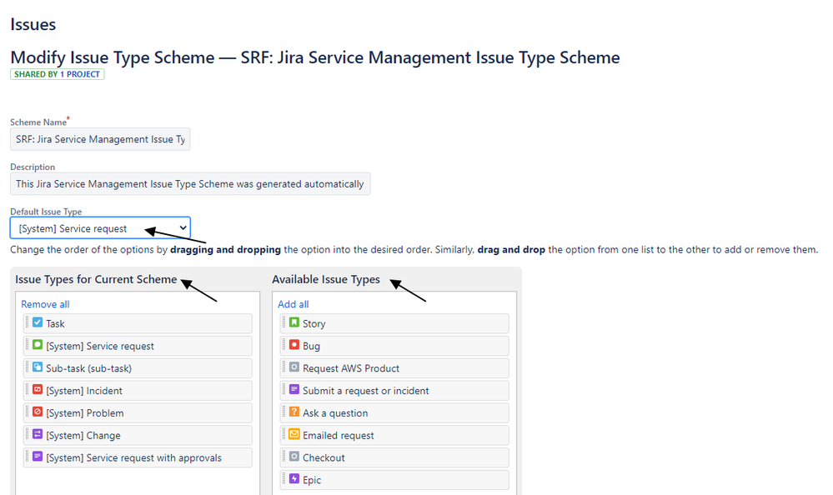Select the Emailed request label

pos(339,436)
